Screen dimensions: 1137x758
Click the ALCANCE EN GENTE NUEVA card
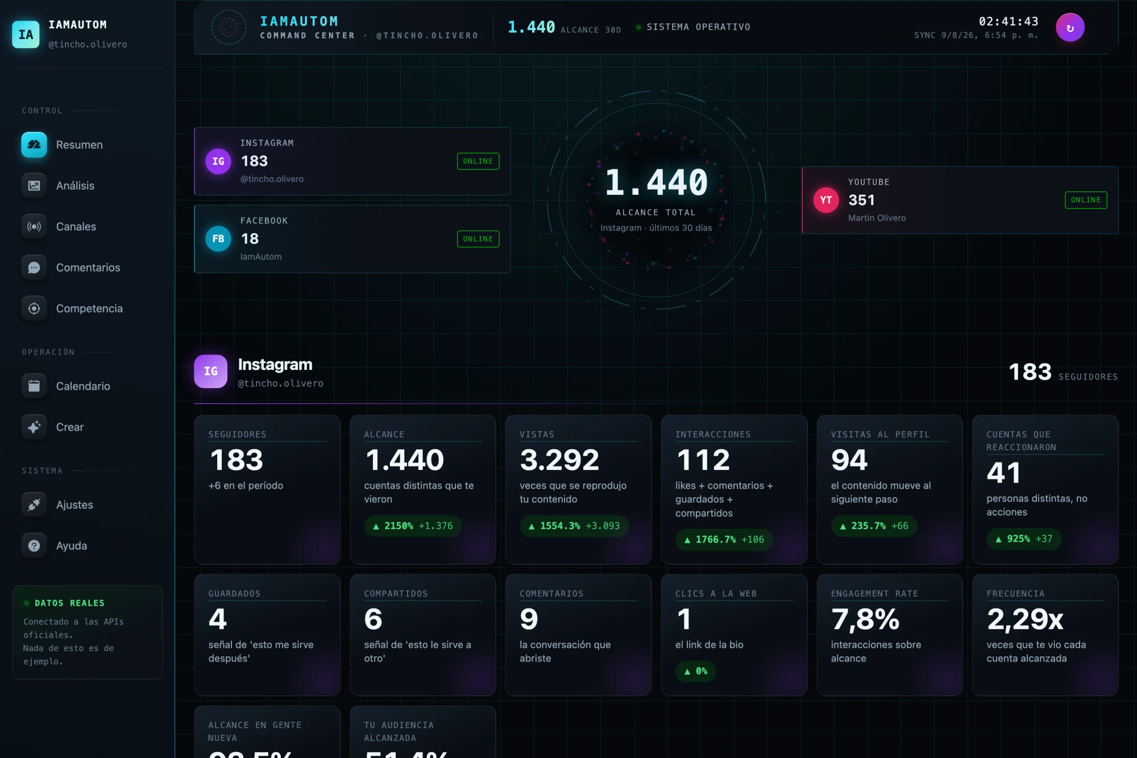pos(267,732)
